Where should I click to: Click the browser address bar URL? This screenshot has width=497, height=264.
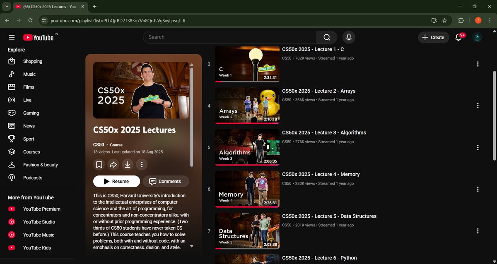118,20
